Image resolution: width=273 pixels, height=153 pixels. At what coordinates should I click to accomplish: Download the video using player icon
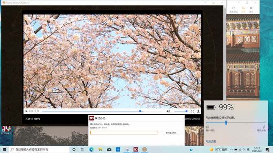click(x=198, y=111)
